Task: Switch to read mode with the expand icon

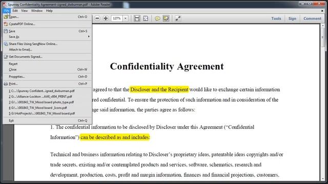Action: click(x=178, y=18)
